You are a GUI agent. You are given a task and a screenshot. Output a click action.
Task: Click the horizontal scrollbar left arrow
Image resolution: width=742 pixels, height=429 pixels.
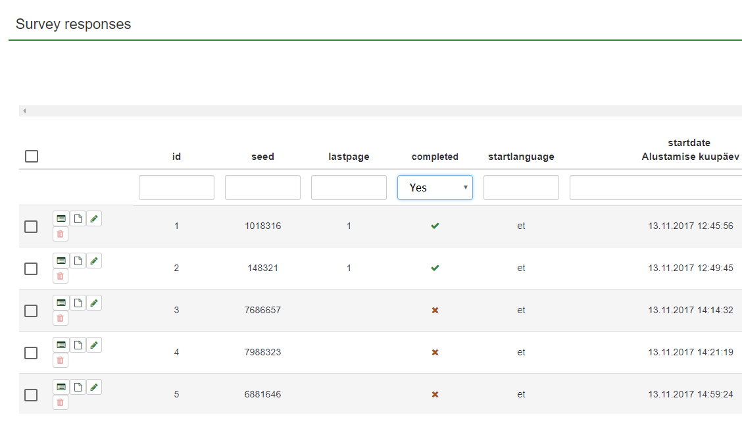[x=24, y=111]
